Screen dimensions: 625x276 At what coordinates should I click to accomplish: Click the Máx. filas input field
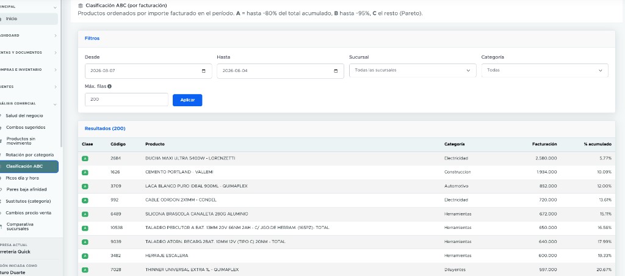click(126, 100)
